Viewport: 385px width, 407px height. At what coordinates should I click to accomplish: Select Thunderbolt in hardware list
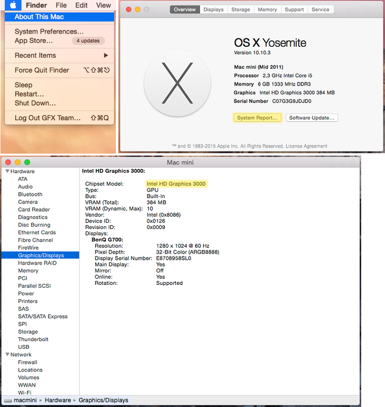pyautogui.click(x=33, y=339)
